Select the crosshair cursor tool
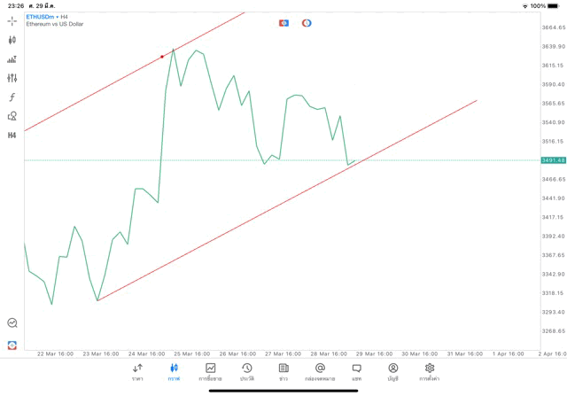 pos(12,20)
